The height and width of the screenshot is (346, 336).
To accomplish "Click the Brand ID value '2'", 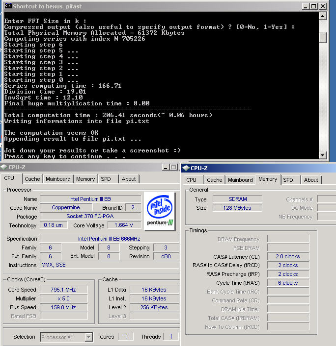I will pos(133,207).
